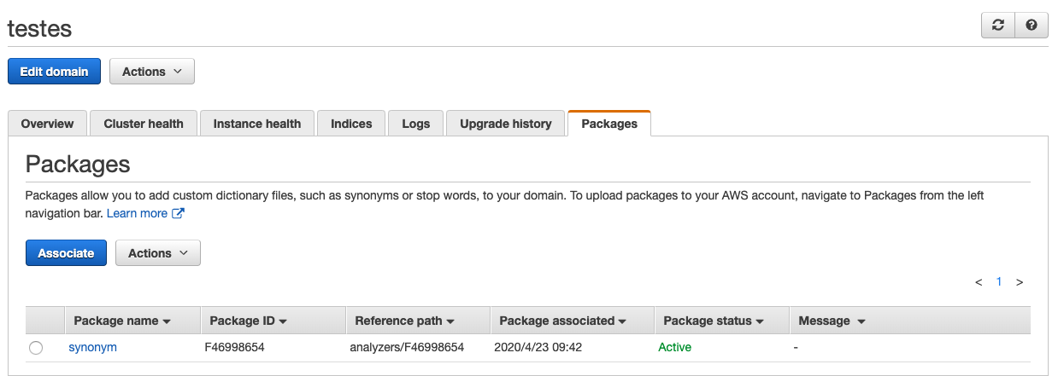
Task: Click external link icon beside Learn more
Action: (178, 214)
